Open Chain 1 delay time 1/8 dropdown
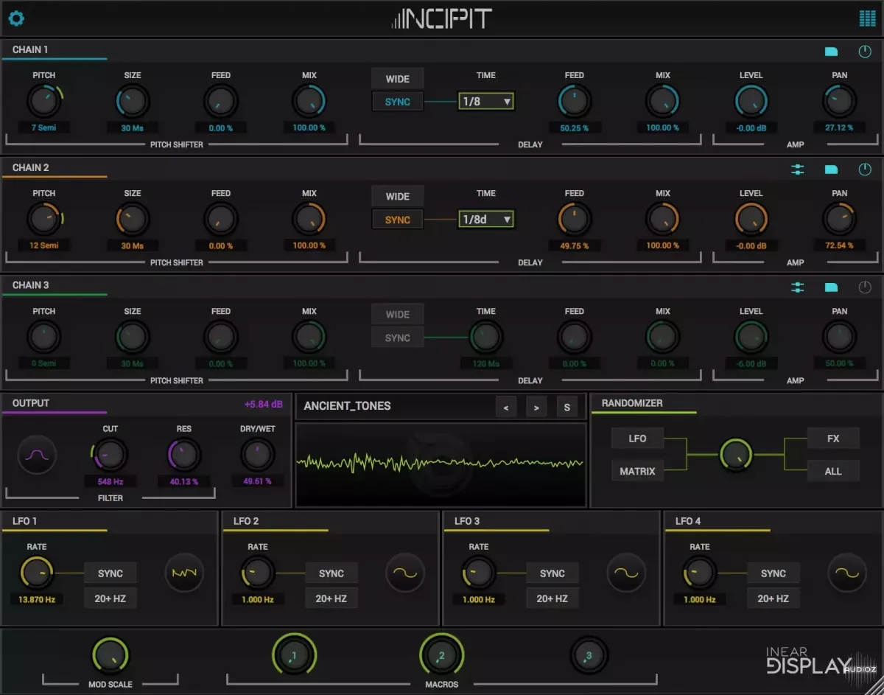Screen dimensions: 884x695 click(485, 101)
